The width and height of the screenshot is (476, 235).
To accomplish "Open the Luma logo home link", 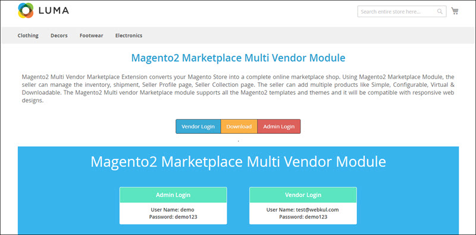I will click(x=43, y=11).
